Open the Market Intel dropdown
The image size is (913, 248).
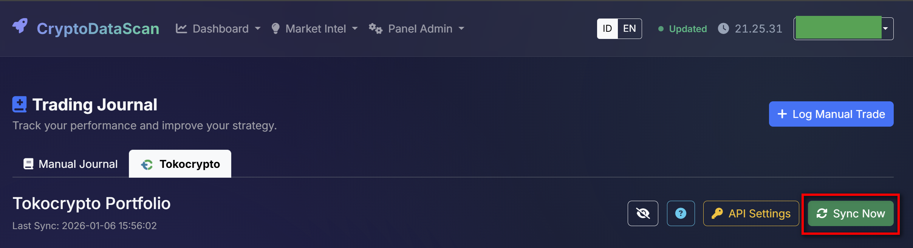[355, 28]
